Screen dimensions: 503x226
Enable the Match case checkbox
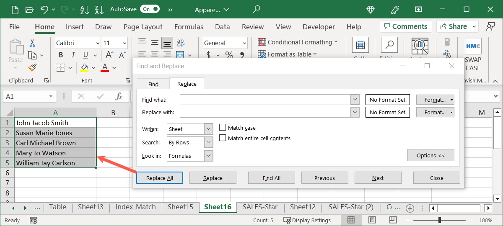pyautogui.click(x=223, y=128)
